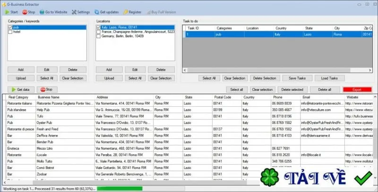Click the Load Tasks button

329,78
